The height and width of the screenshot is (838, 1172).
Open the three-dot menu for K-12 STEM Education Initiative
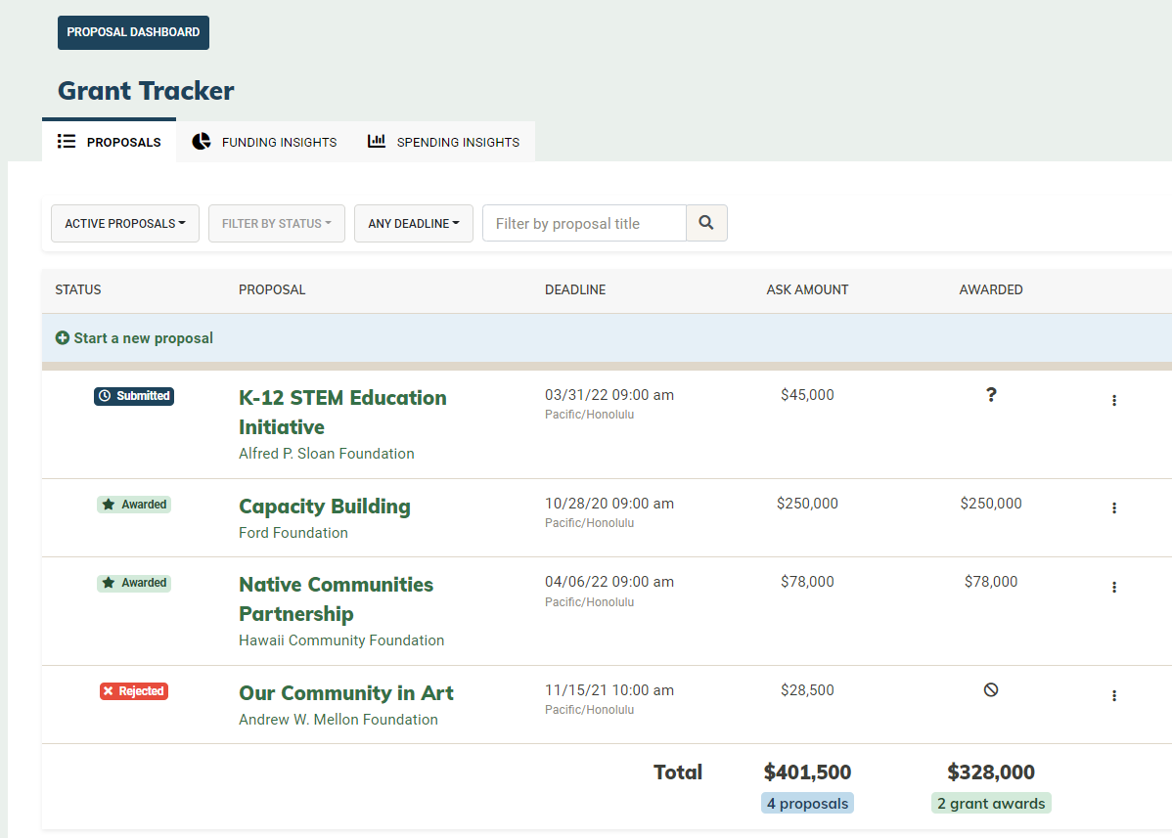[1114, 400]
